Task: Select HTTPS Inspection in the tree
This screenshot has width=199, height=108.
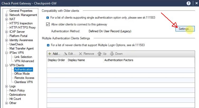Action: tap(21, 23)
